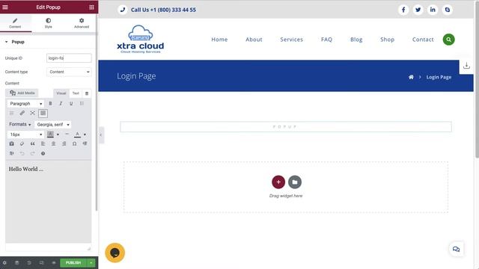Toggle bold formatting
The image size is (479, 269).
pos(50,104)
